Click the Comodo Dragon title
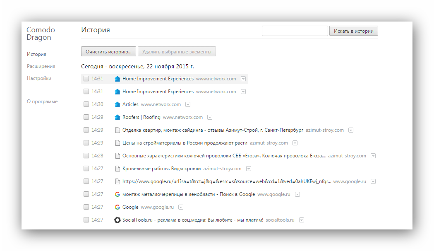 (41, 34)
